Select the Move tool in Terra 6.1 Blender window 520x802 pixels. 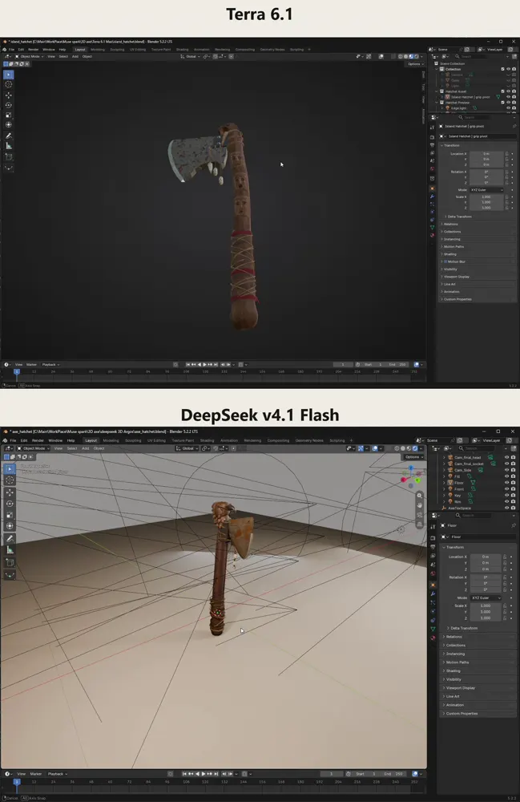tap(9, 95)
